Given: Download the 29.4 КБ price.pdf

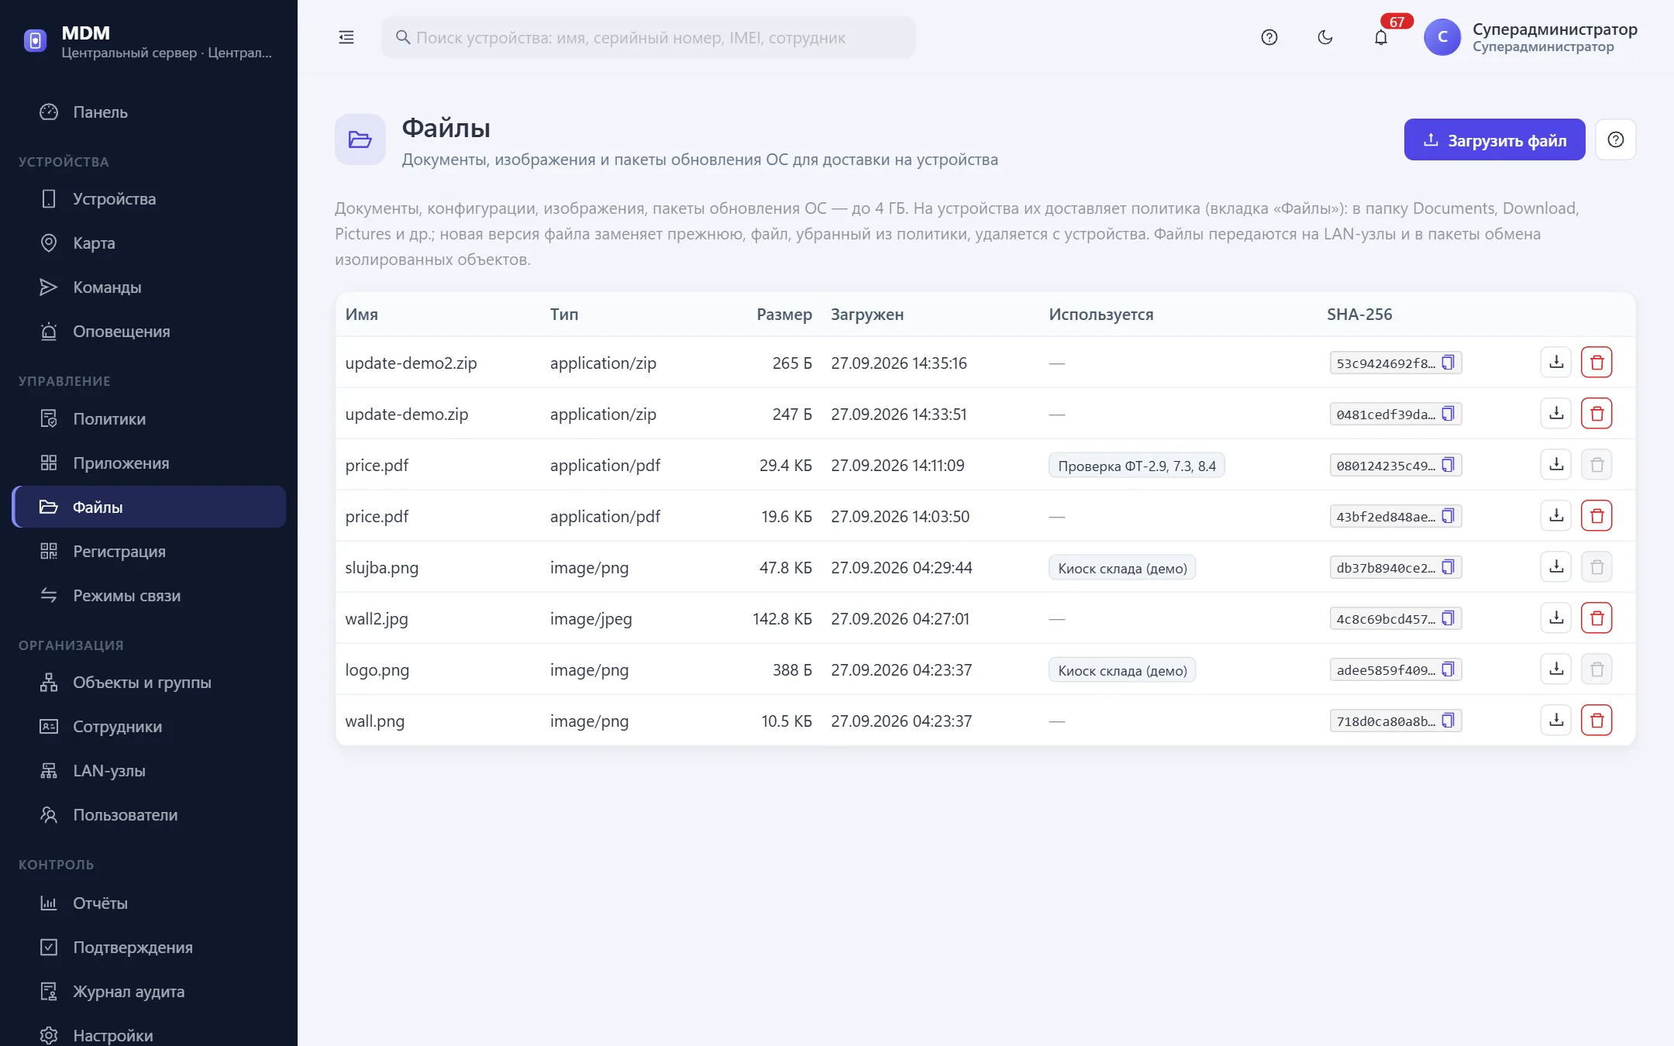Looking at the screenshot, I should [1555, 464].
